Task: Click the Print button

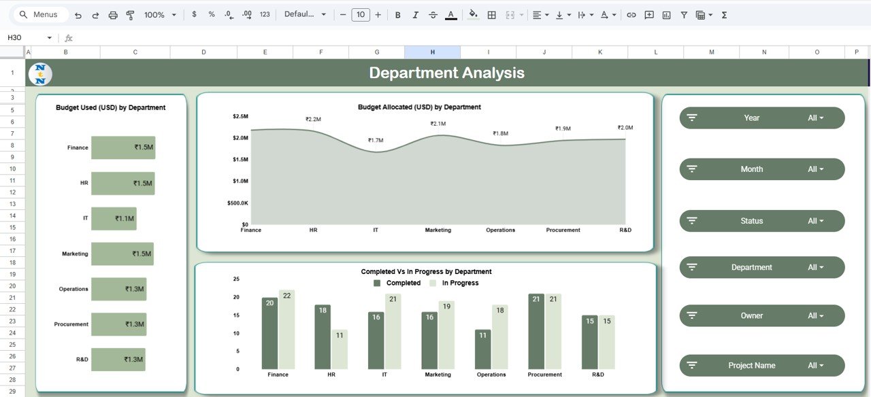Action: coord(112,14)
